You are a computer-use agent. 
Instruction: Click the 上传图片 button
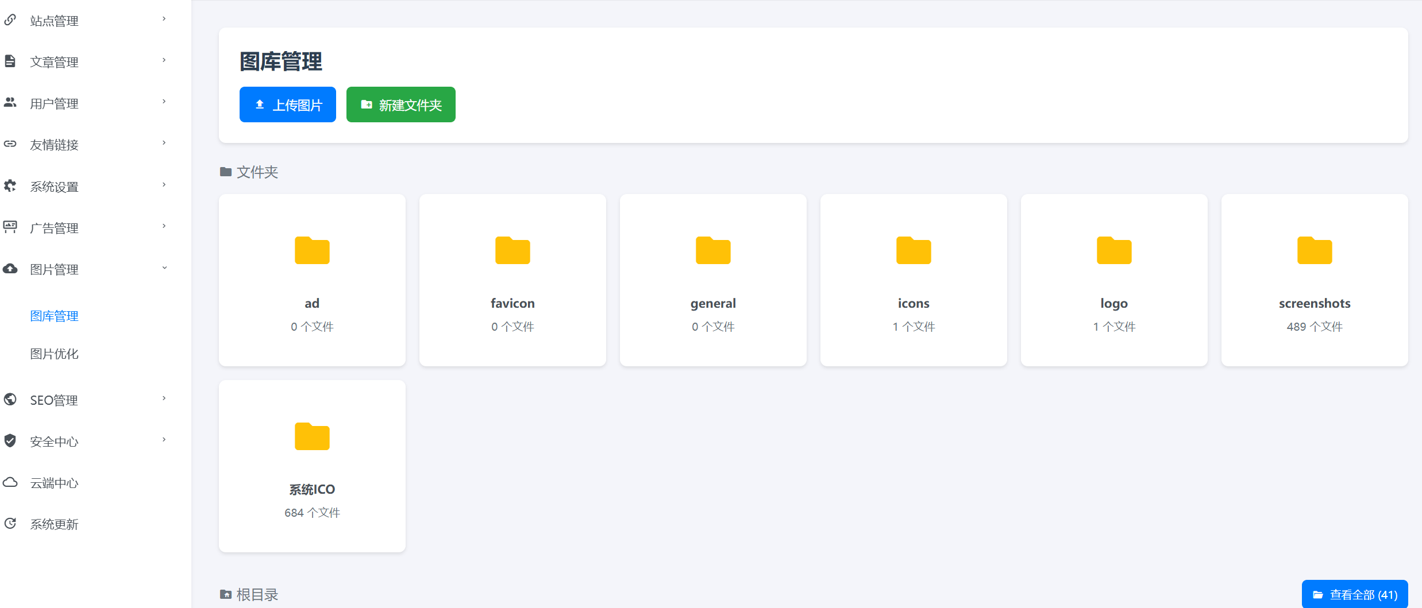288,104
